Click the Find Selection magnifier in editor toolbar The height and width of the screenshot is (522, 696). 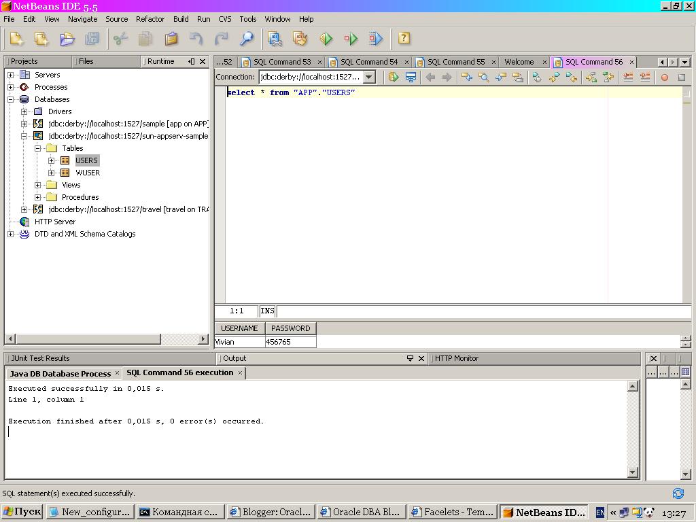point(484,77)
